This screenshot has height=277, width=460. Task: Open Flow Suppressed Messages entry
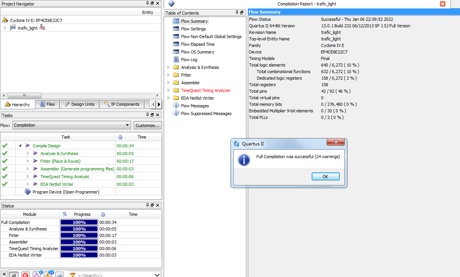tap(206, 113)
